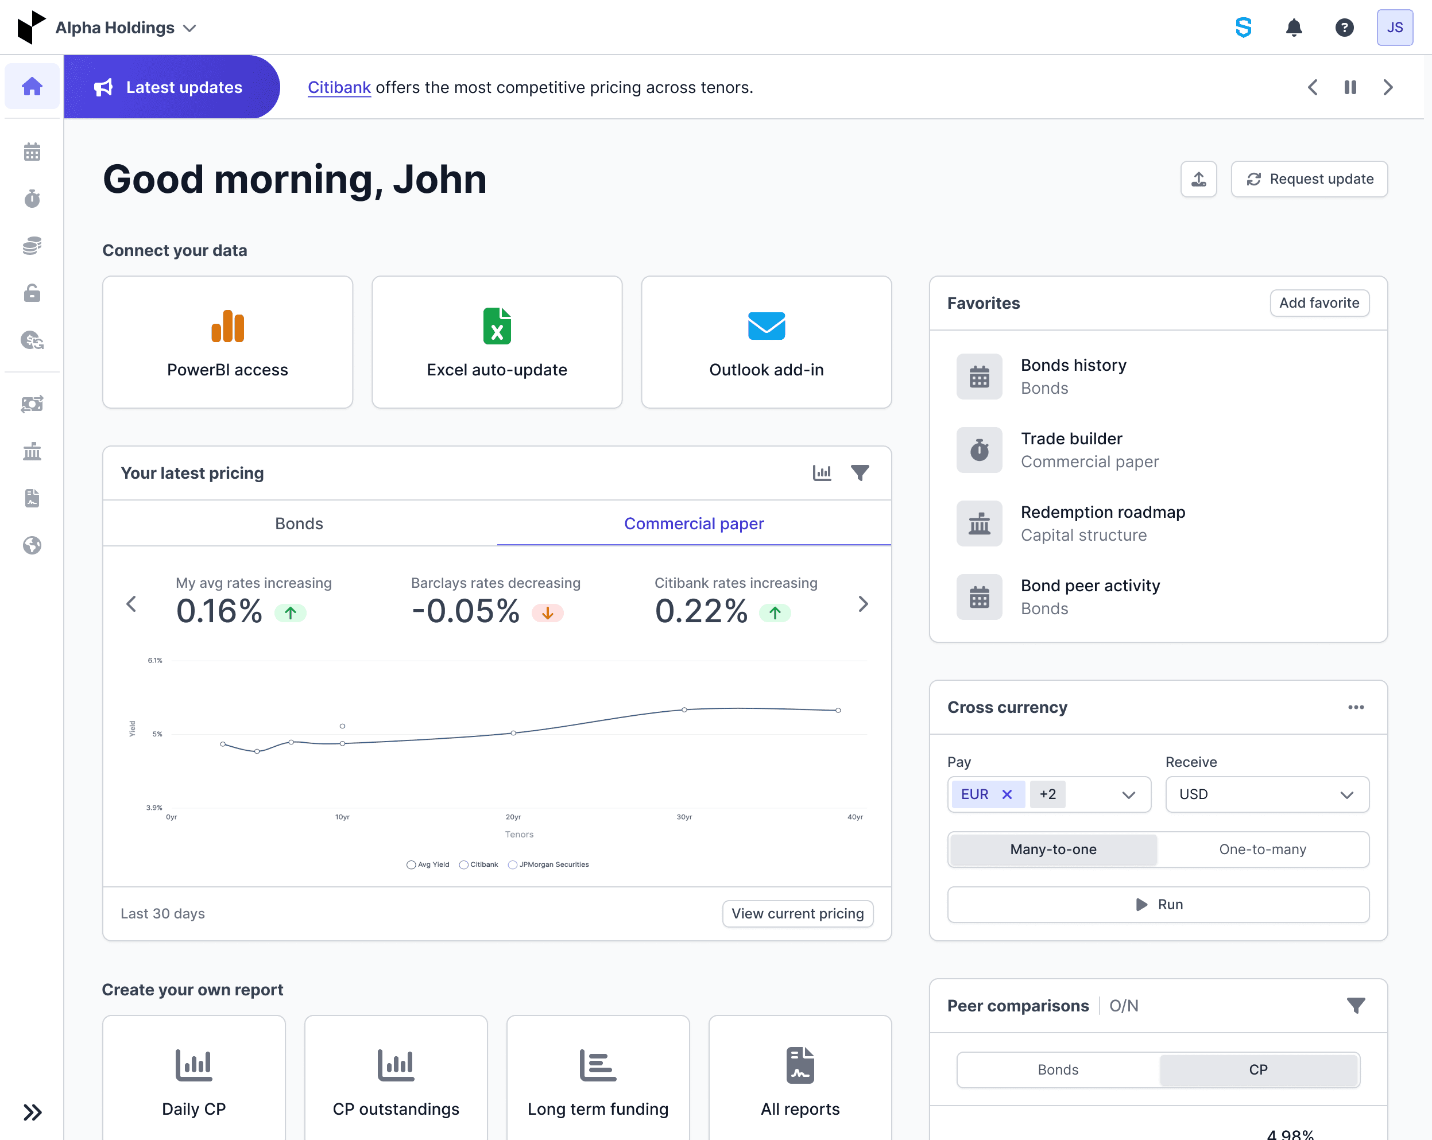Open the cash transfer sidebar icon
The image size is (1432, 1140).
tap(32, 404)
